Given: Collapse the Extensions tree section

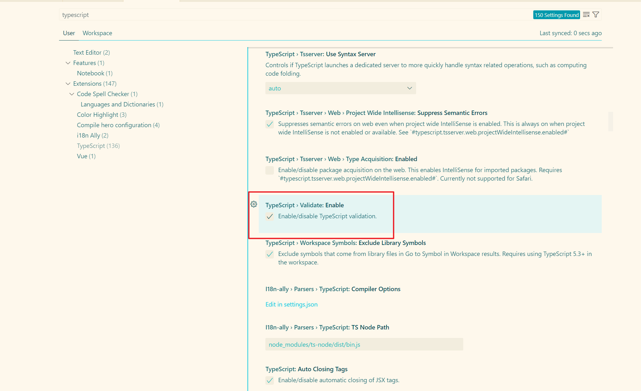Looking at the screenshot, I should (68, 84).
